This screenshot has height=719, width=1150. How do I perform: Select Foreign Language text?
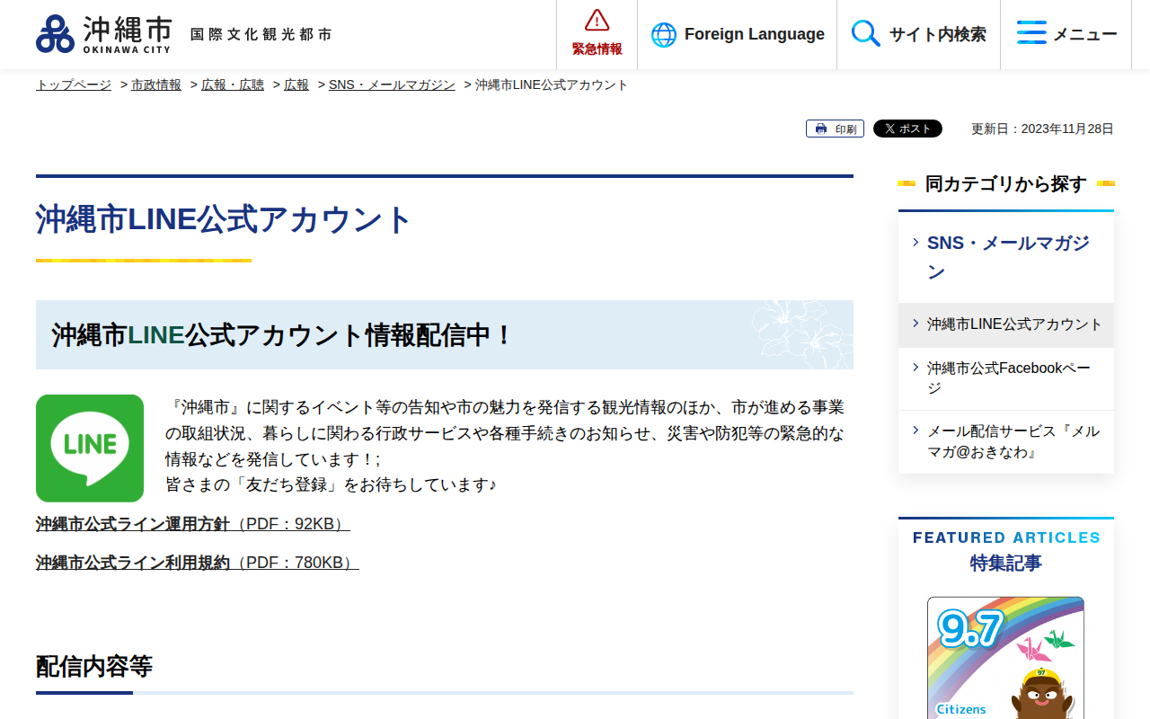click(x=755, y=34)
